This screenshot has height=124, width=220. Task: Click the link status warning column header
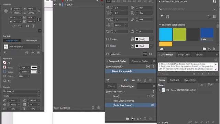pyautogui.click(x=202, y=85)
